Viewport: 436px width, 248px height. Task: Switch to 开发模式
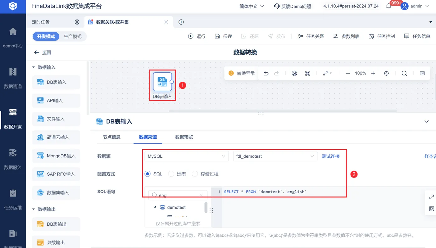(46, 36)
